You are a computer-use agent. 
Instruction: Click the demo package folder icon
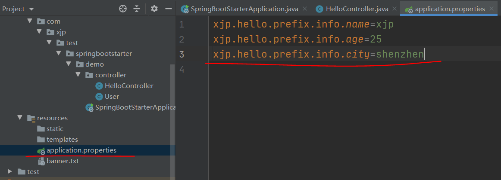80,64
